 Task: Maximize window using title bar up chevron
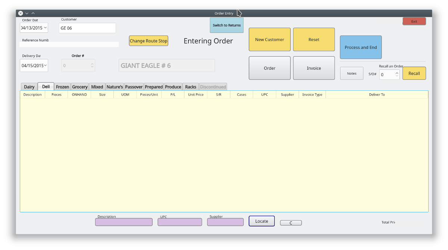pyautogui.click(x=33, y=13)
